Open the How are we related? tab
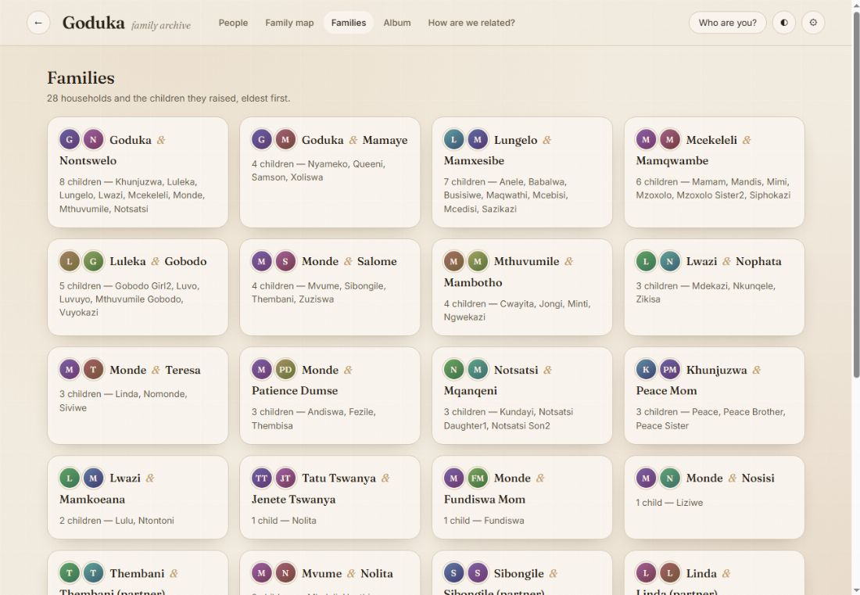860x595 pixels. [x=471, y=23]
